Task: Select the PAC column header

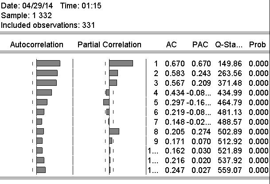Action: pos(200,45)
